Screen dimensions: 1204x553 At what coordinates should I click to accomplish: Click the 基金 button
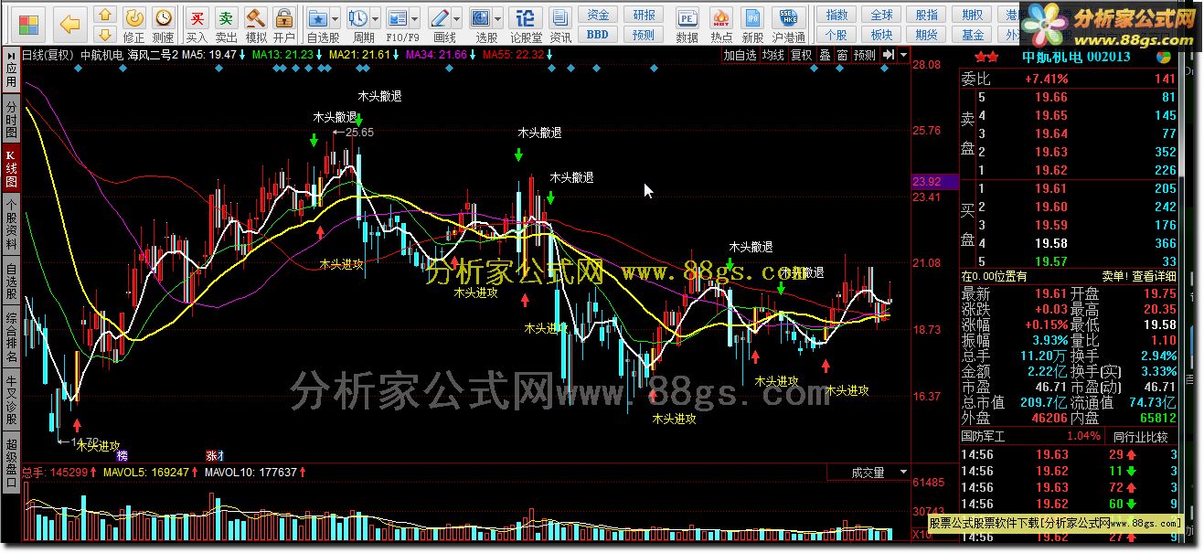pos(973,35)
